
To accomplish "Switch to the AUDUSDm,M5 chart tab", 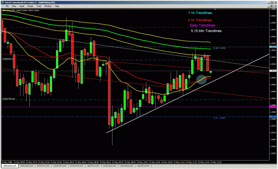I will point(109,166).
